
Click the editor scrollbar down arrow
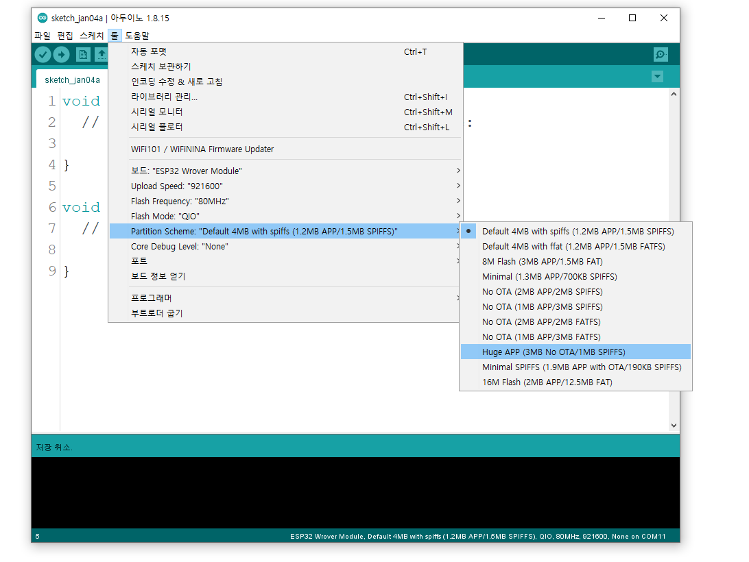tap(674, 426)
